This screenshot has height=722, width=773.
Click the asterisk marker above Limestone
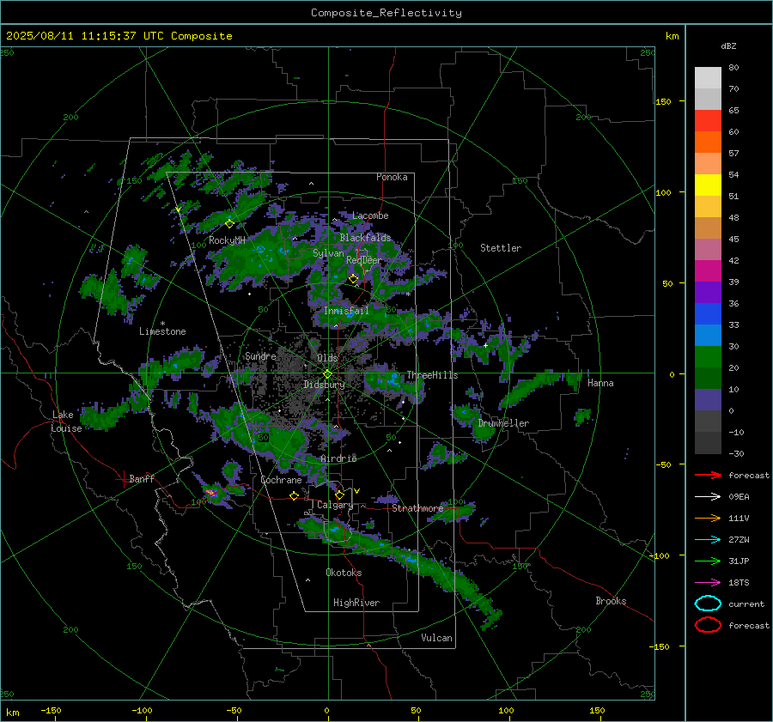click(x=162, y=324)
